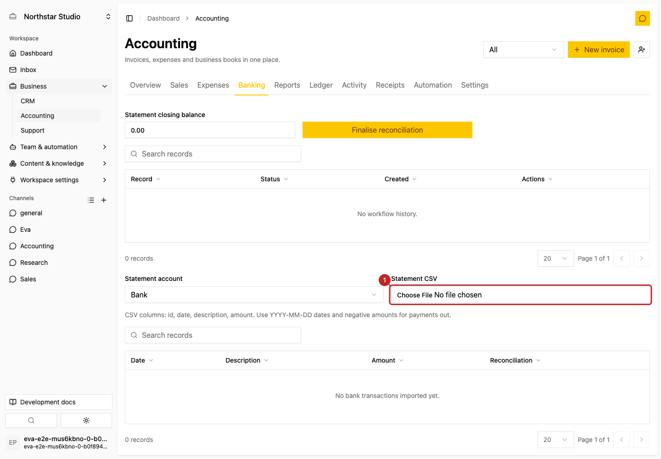Toggle light theme sun icon
The image size is (661, 459).
tap(86, 420)
